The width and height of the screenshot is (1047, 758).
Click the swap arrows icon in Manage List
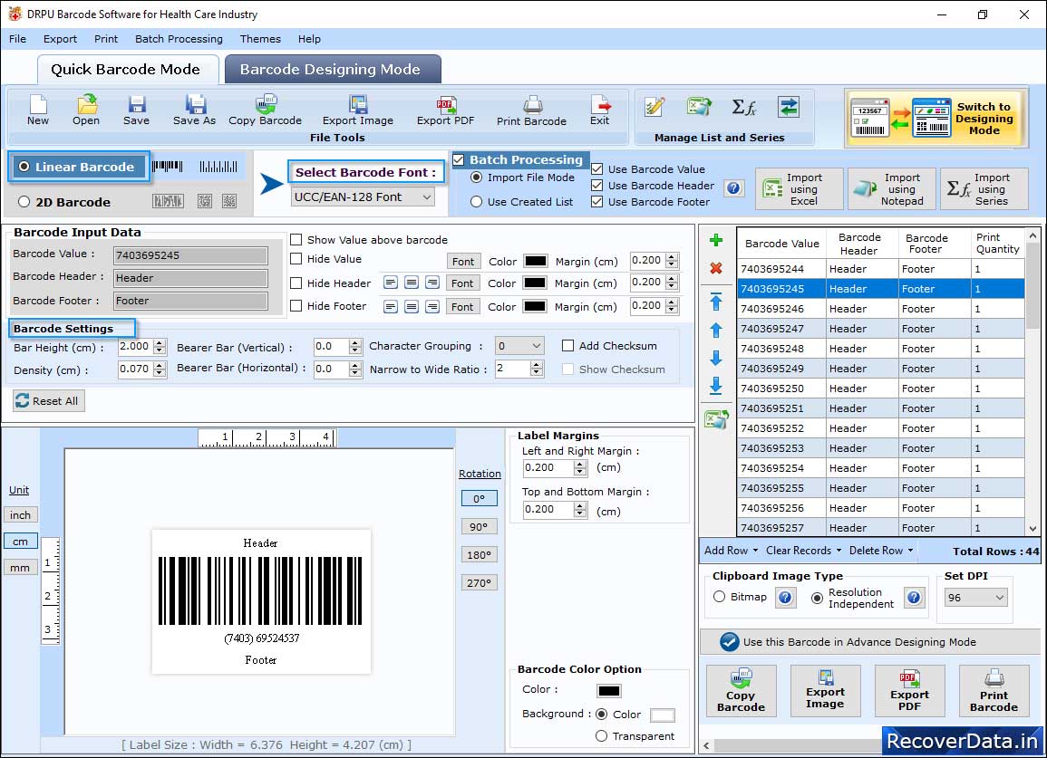789,107
